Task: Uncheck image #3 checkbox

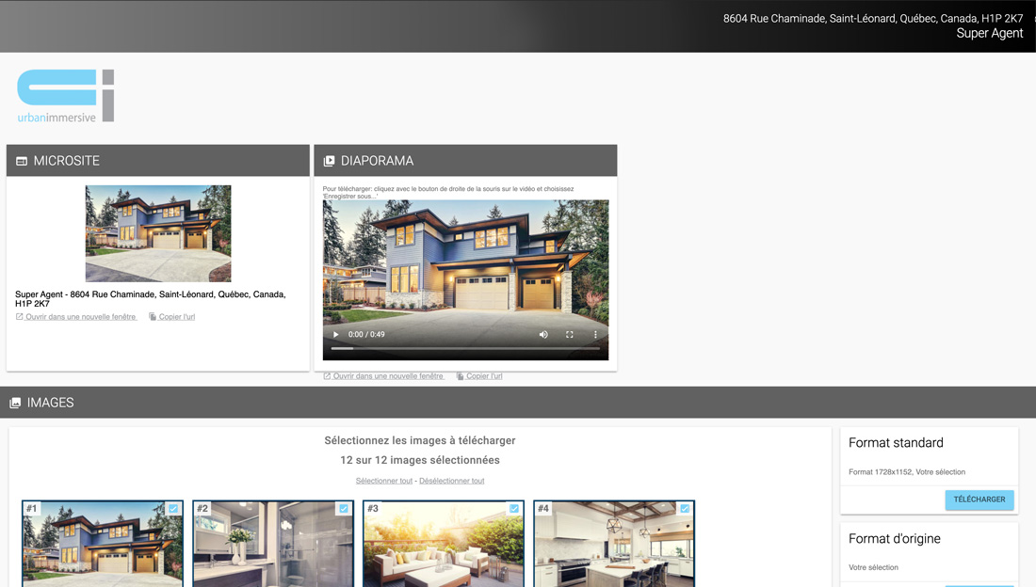Action: (514, 508)
